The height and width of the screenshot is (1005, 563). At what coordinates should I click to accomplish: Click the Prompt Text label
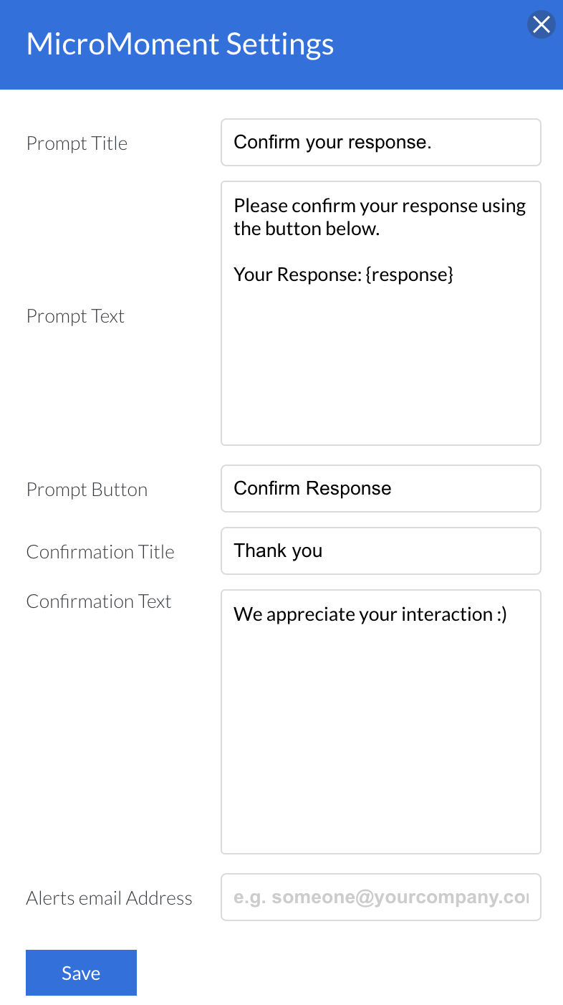pyautogui.click(x=75, y=316)
